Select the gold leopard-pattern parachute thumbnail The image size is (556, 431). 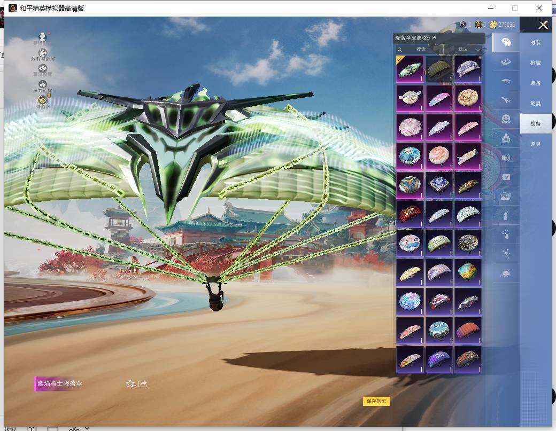pyautogui.click(x=468, y=185)
